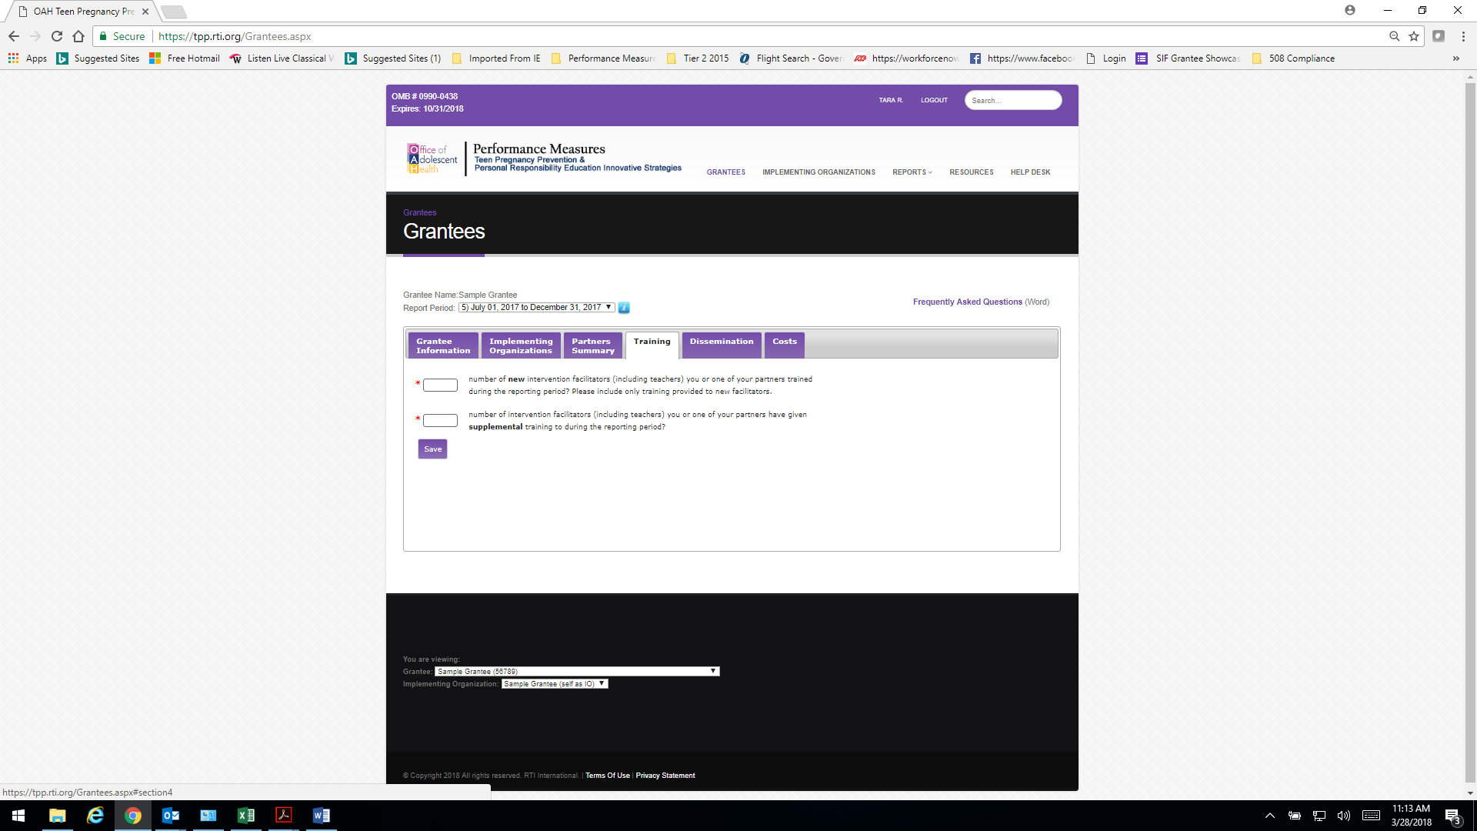Click the Save button
Viewport: 1477px width, 831px height.
pyautogui.click(x=432, y=449)
